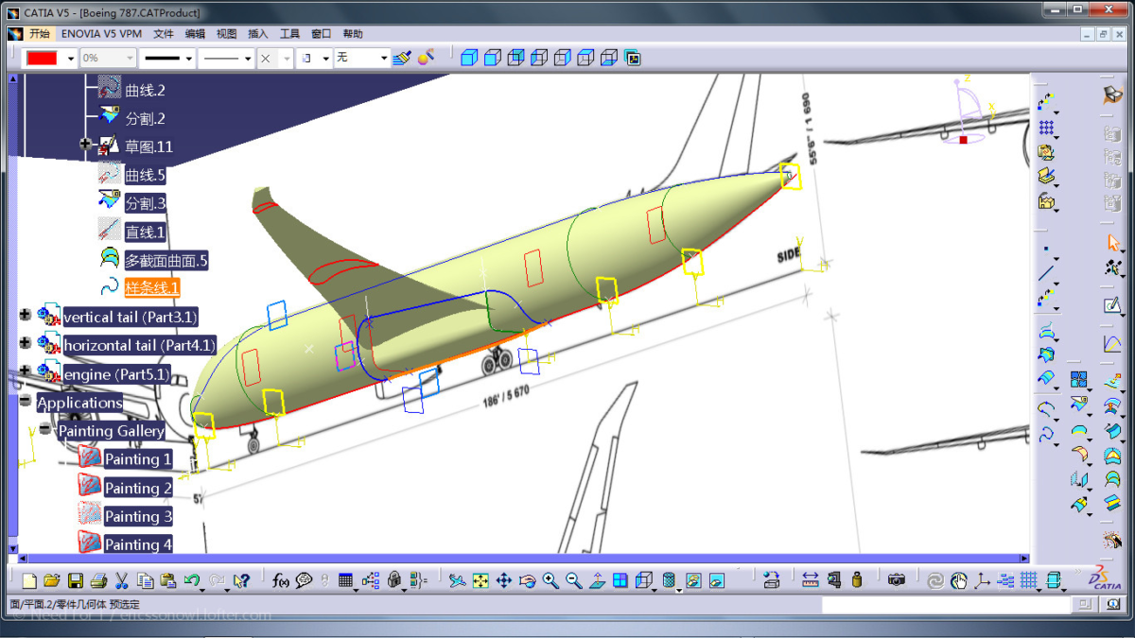Screen dimensions: 1135x638
Task: Select 多截面曲面.5 in the tree
Action: pyautogui.click(x=166, y=260)
